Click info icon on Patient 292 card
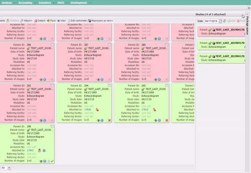The height and width of the screenshot is (173, 251). 45,120
